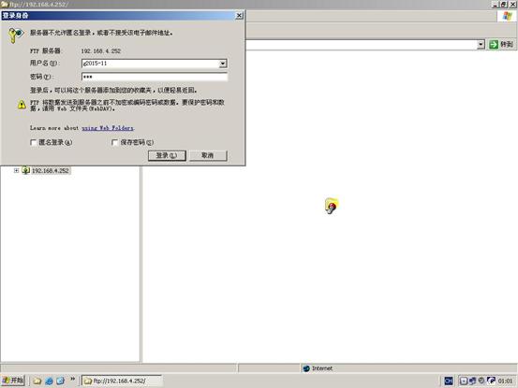Click the Windows flag logo icon

pos(507,16)
